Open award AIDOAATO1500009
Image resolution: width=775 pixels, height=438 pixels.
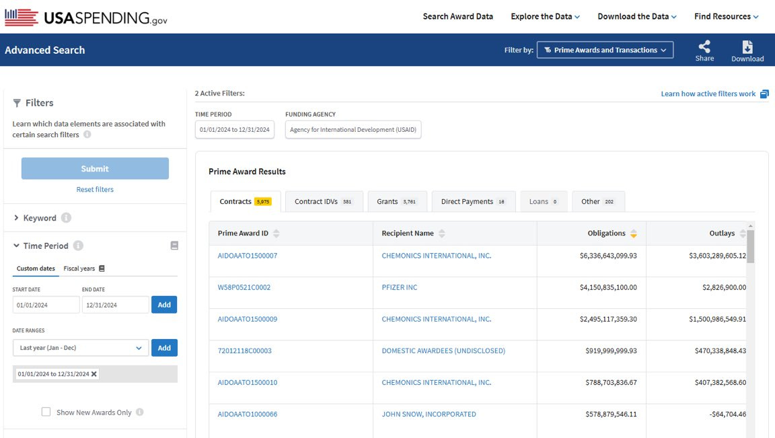click(247, 319)
